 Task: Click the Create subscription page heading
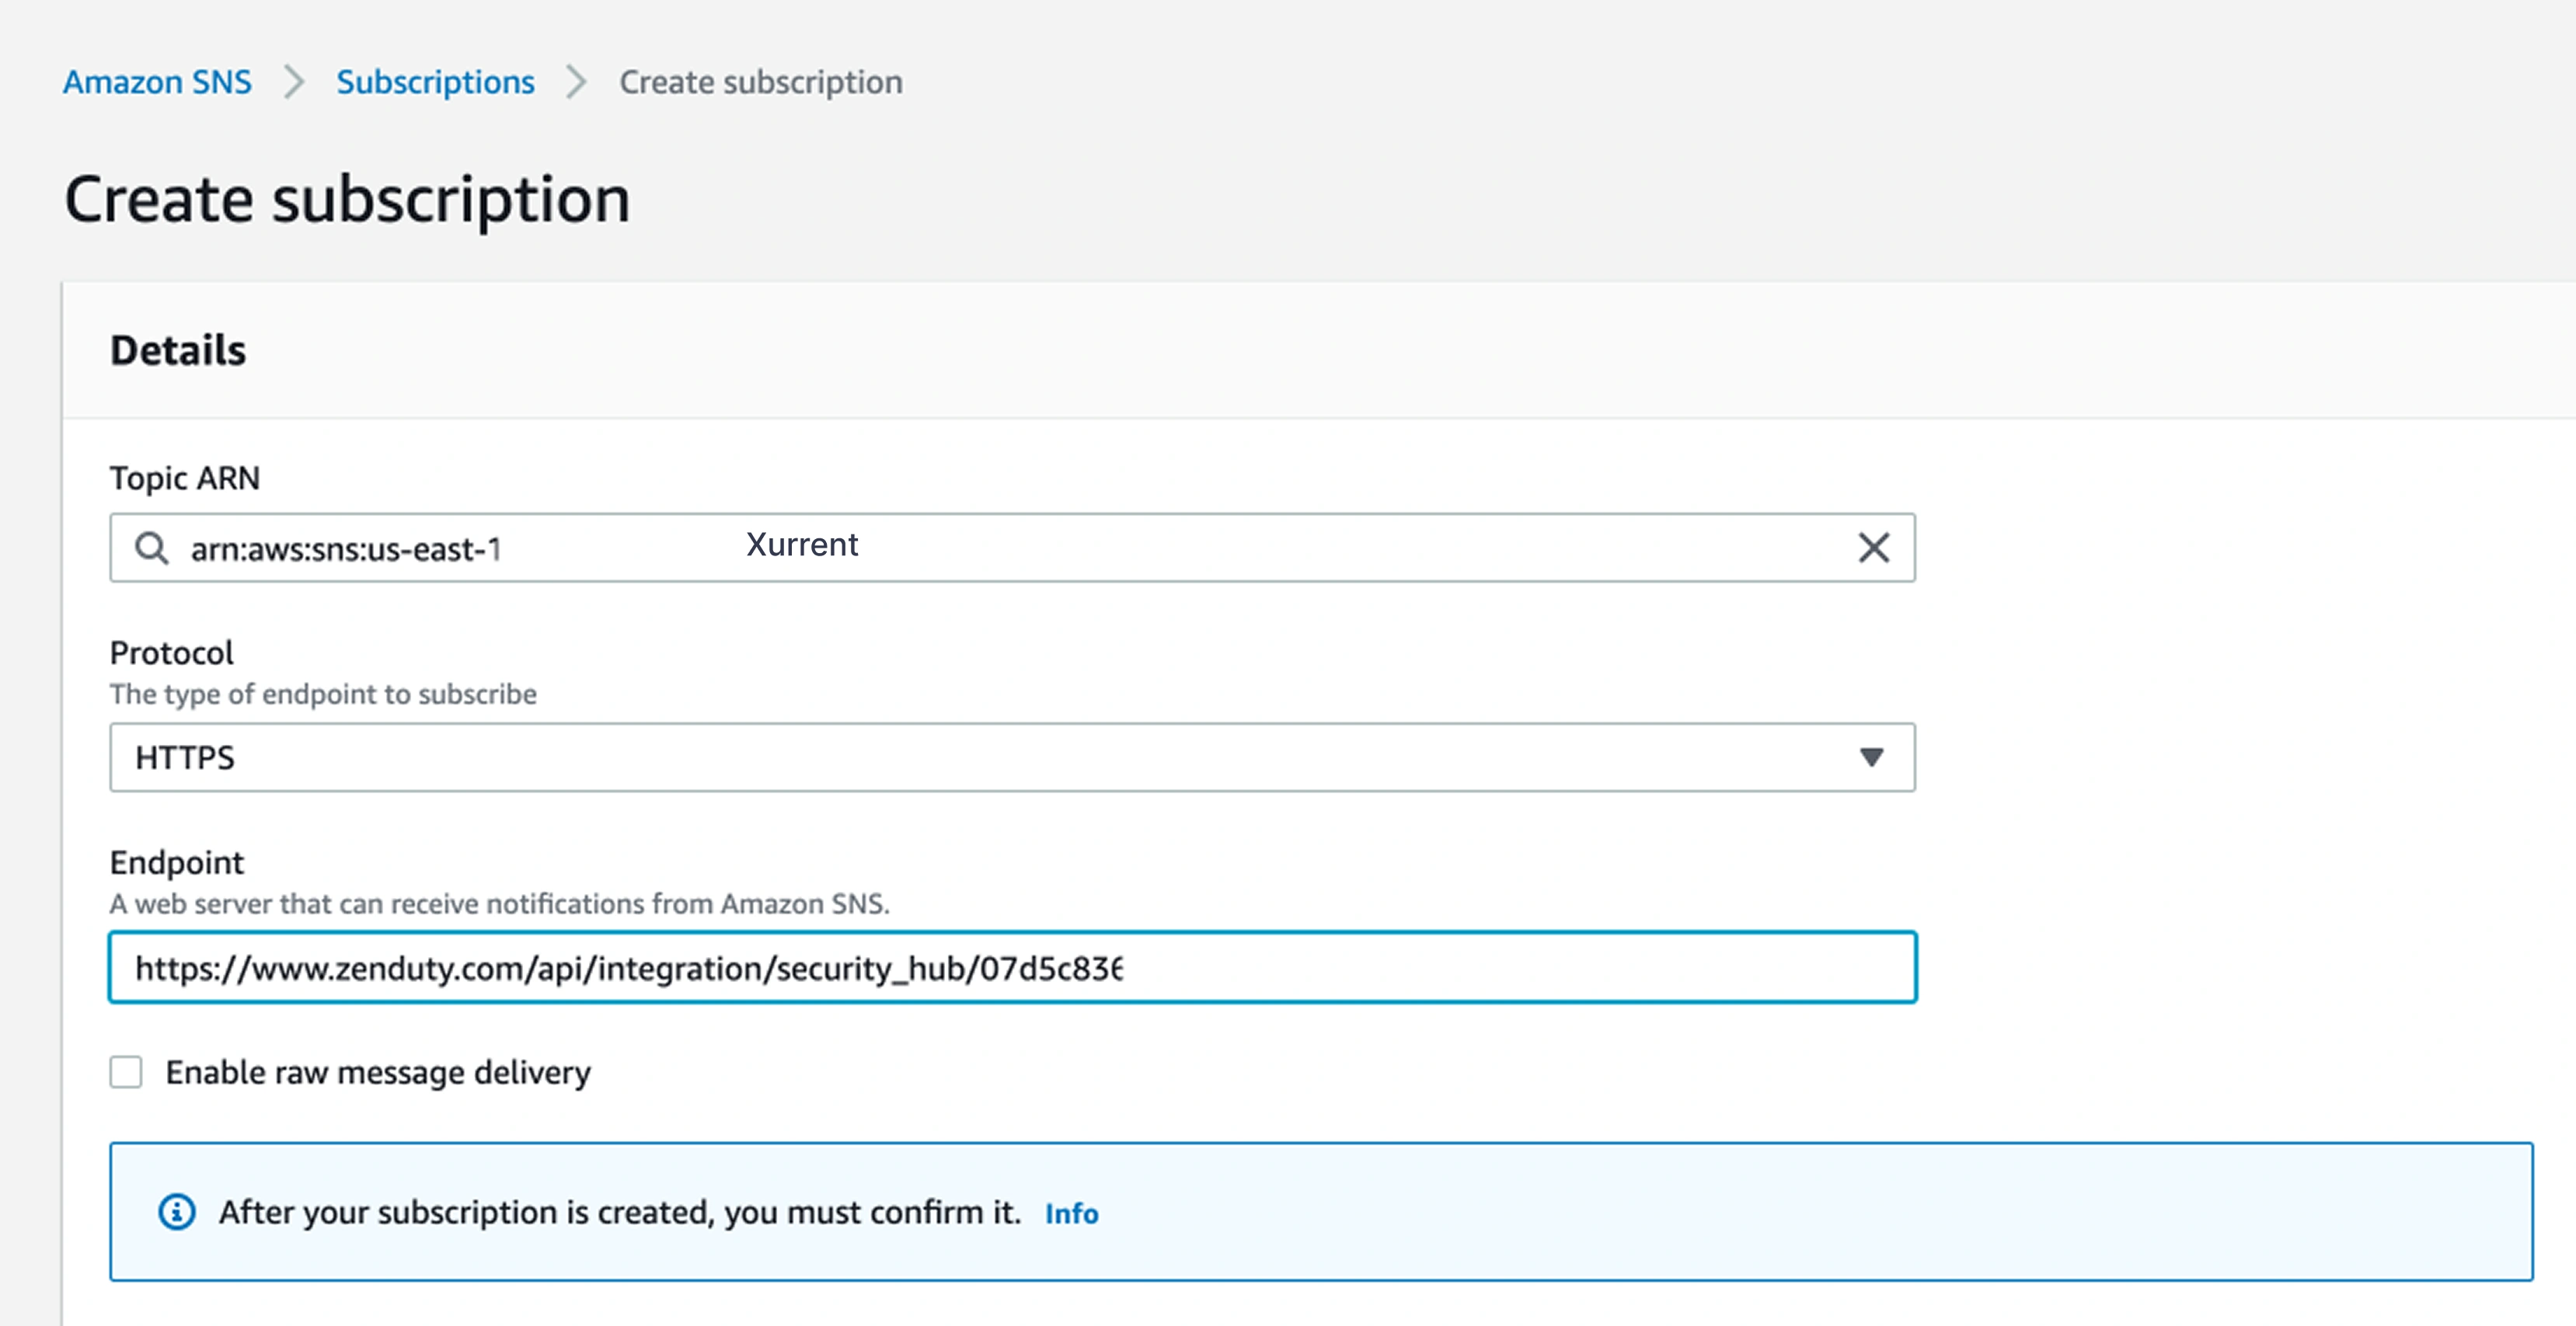347,199
